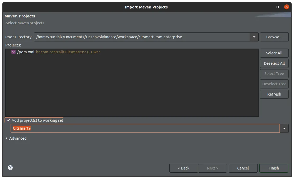This screenshot has height=179, width=294.
Task: Click the Citsmart9 working set field
Action: point(145,128)
